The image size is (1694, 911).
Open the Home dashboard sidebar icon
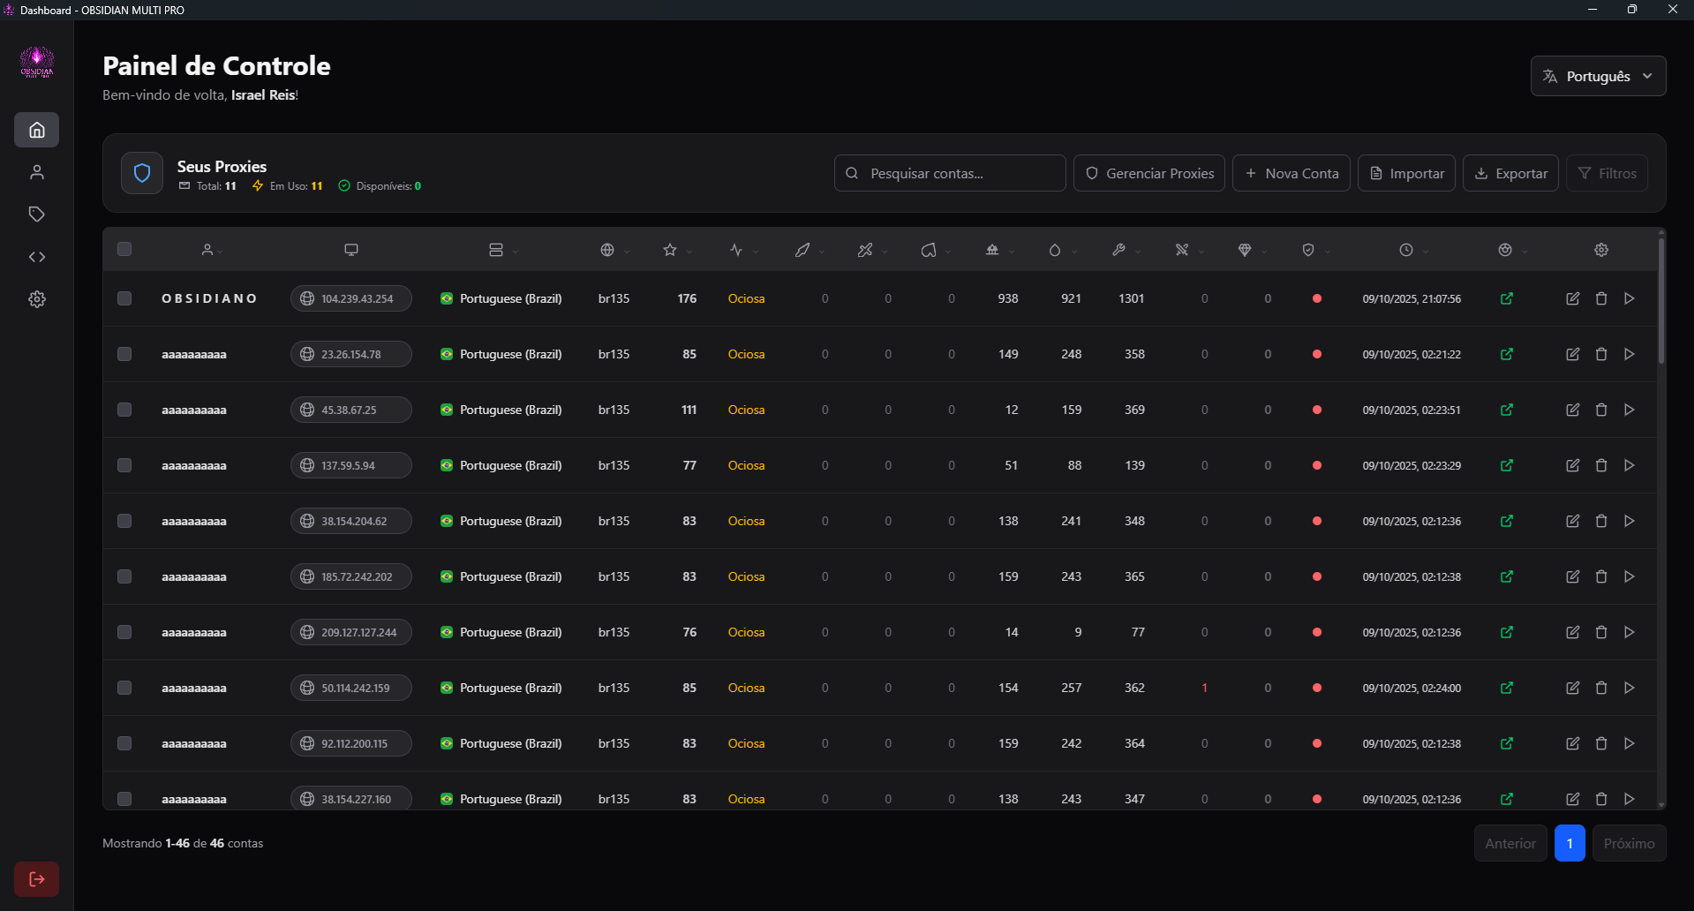pos(36,130)
